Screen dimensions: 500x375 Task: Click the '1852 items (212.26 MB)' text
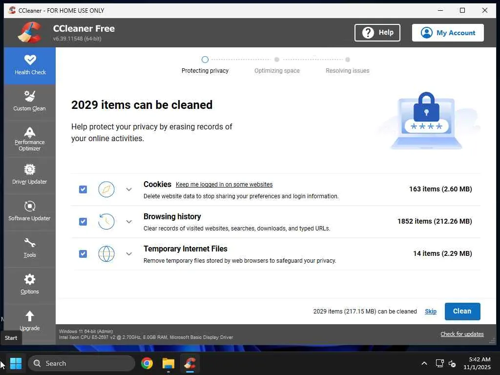[x=435, y=221]
